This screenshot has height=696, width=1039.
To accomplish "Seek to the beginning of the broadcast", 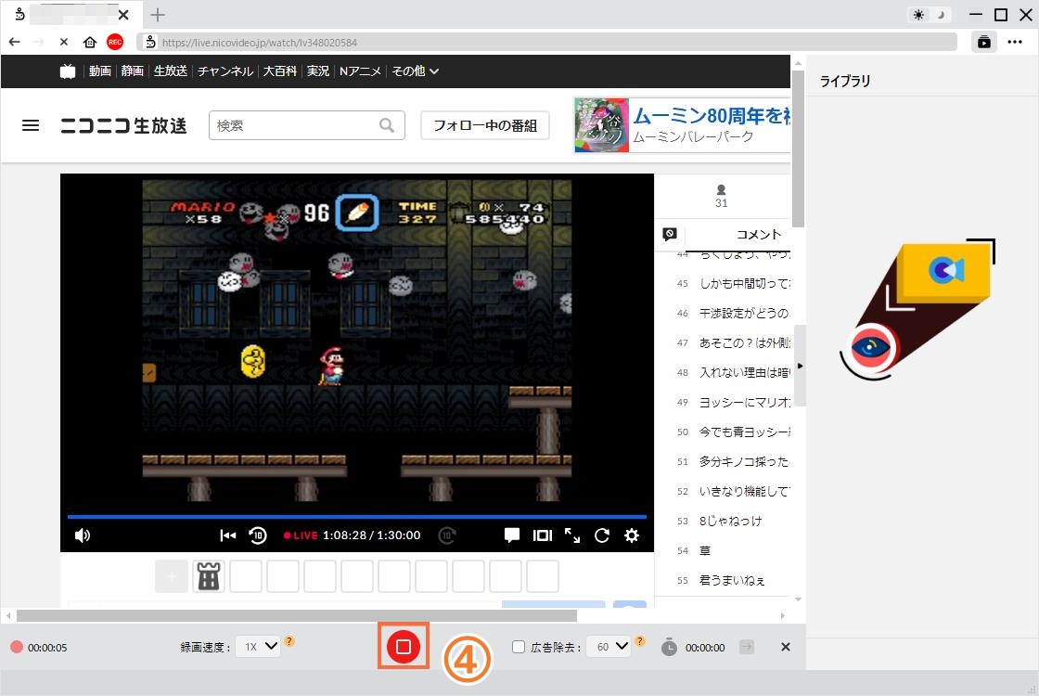I will (227, 535).
